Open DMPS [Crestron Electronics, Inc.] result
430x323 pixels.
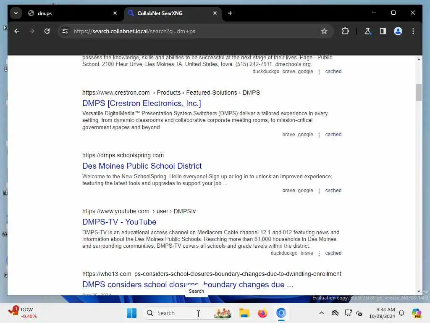pyautogui.click(x=142, y=103)
